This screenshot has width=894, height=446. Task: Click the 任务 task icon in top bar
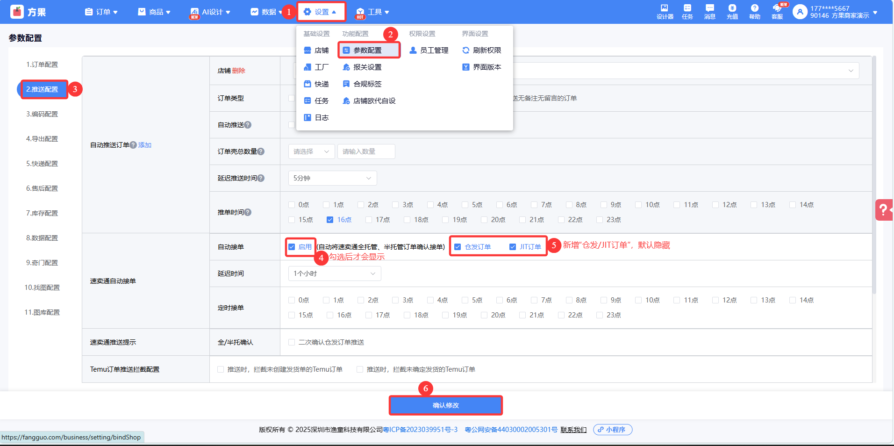click(687, 11)
